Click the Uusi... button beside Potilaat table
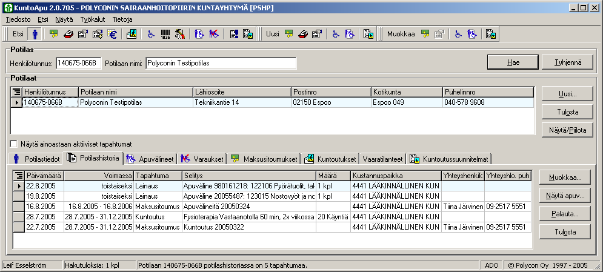 [568, 94]
